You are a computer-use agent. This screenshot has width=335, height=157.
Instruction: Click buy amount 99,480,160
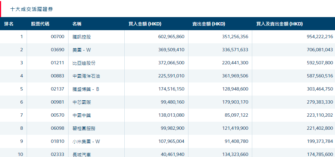172,102
